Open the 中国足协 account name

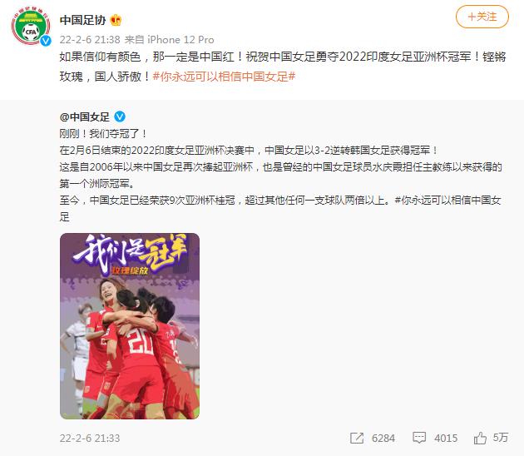pos(83,21)
